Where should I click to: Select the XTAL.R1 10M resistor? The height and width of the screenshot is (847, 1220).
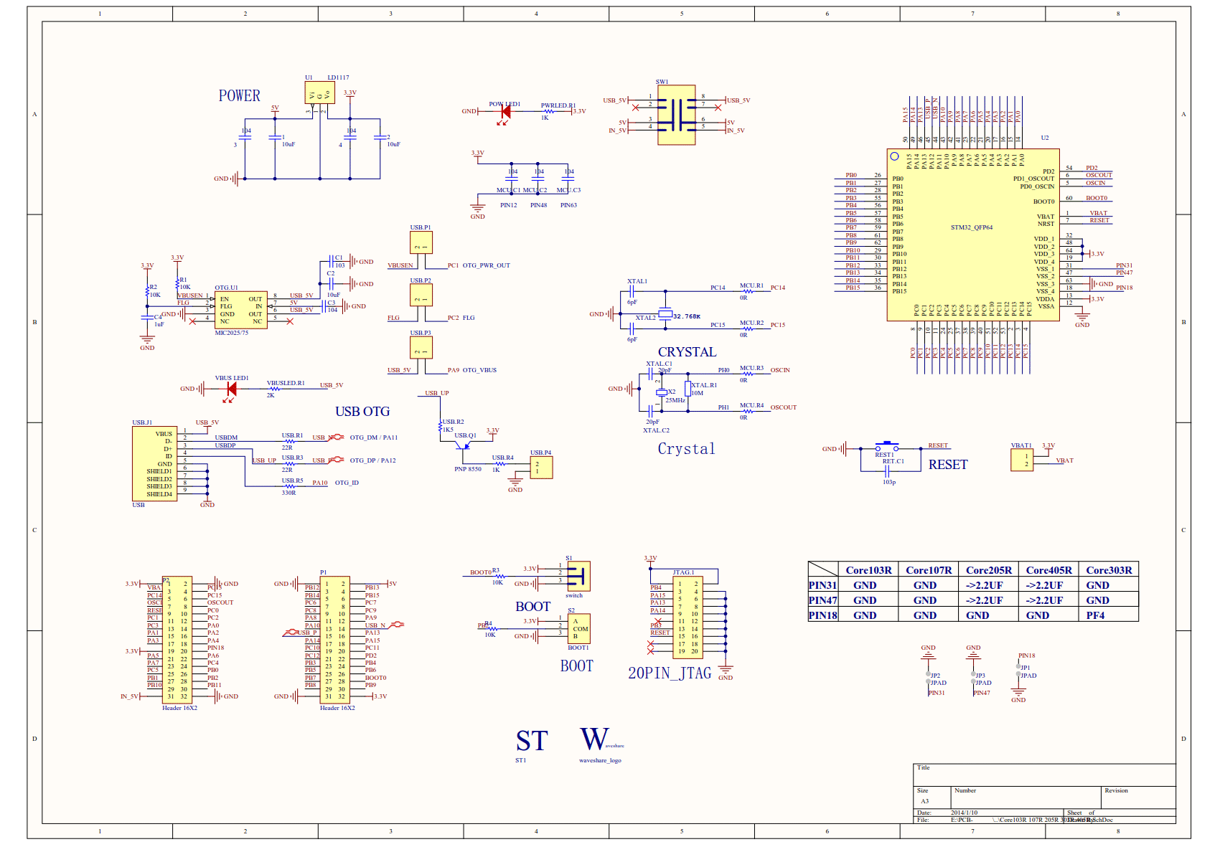click(688, 389)
